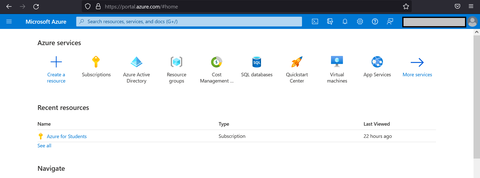Screen dimensions: 480x178
Task: Focus the Search resources, services, and docs field
Action: coord(189,21)
